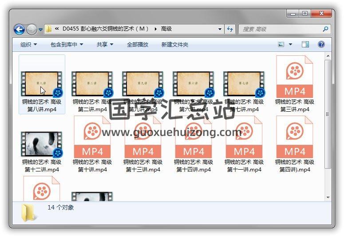
Task: Expand the view options dropdown arrow
Action: [290, 44]
